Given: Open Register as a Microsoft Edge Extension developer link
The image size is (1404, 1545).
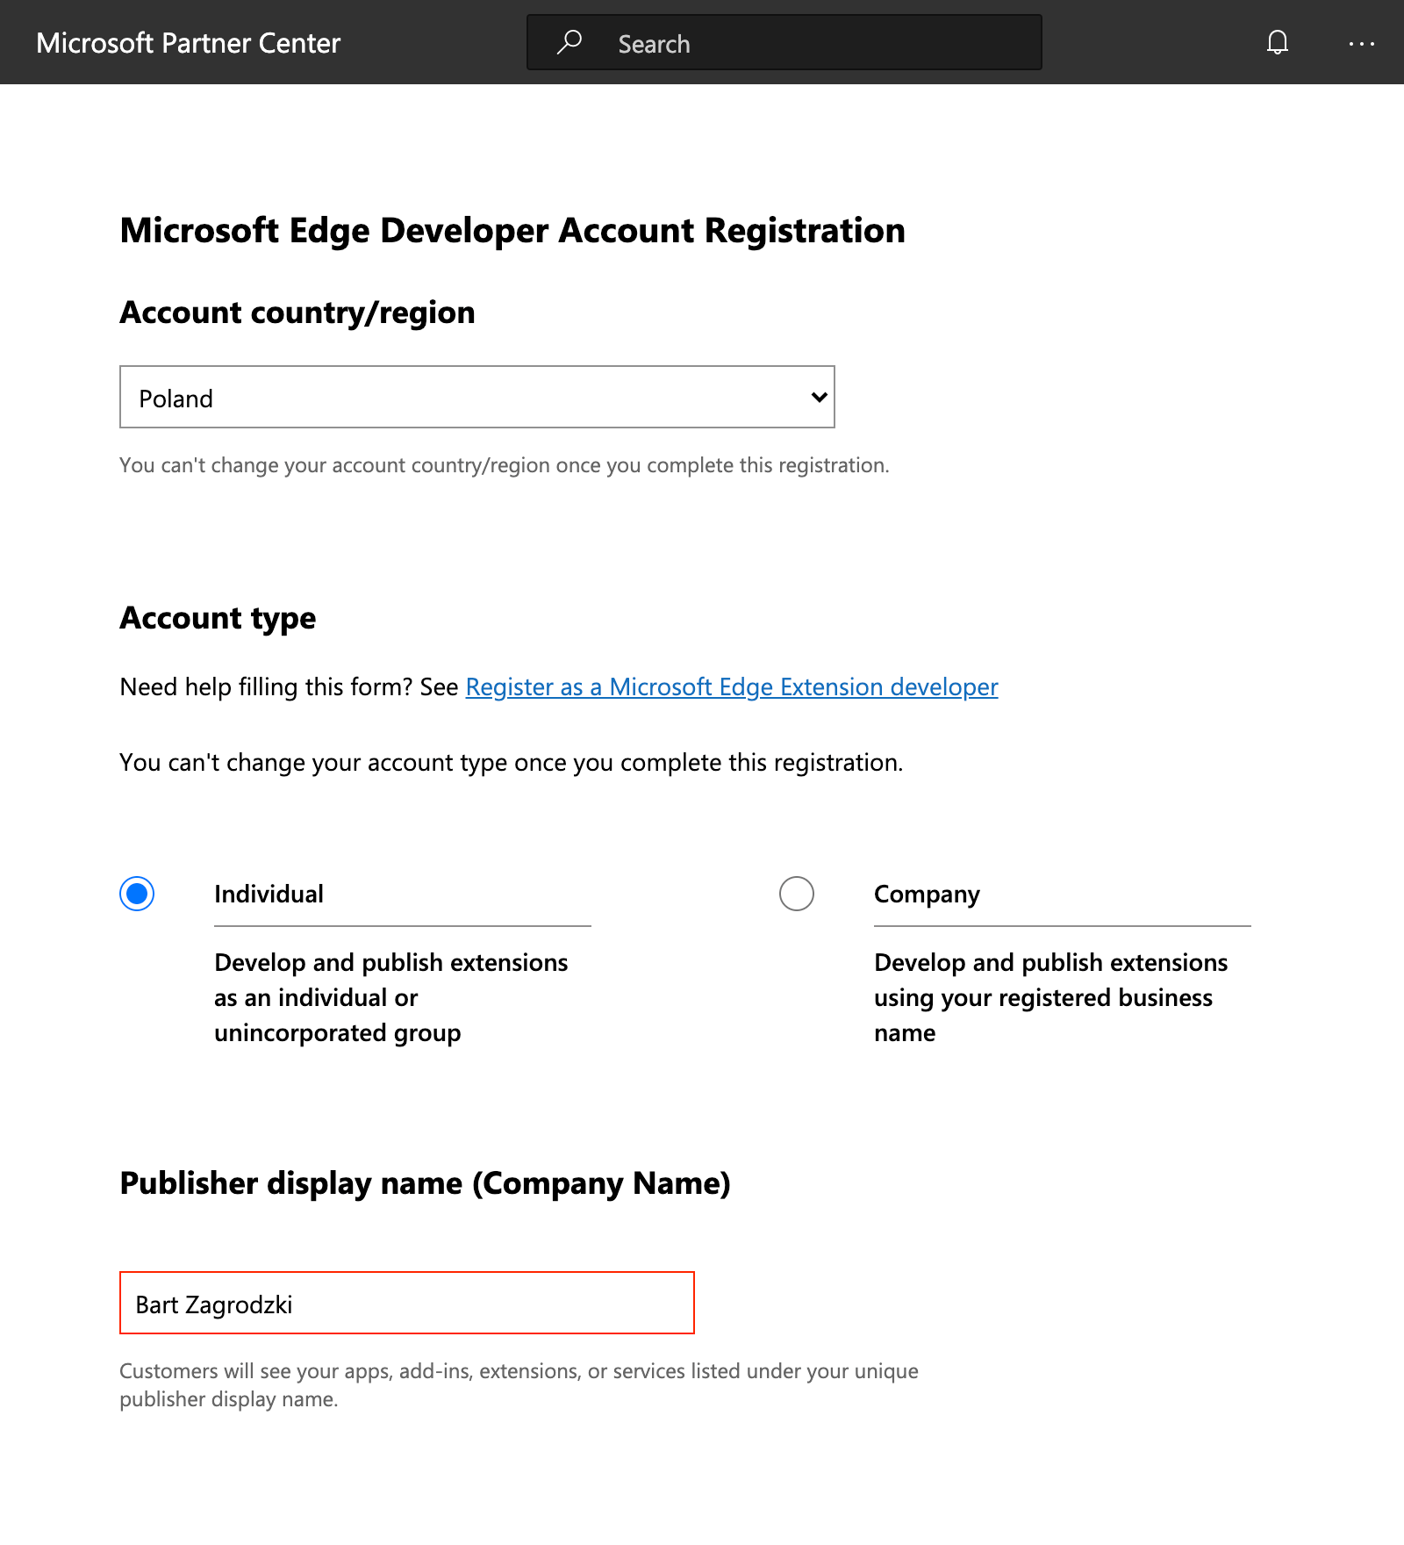Looking at the screenshot, I should tap(731, 686).
